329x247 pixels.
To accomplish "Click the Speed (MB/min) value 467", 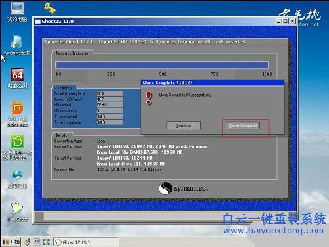I will [110, 99].
